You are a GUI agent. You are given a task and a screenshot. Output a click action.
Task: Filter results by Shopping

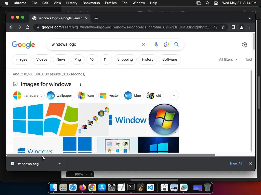[x=125, y=59]
